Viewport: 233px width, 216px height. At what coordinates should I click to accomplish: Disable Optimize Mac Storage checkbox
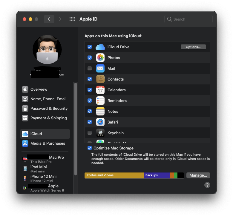[90, 148]
